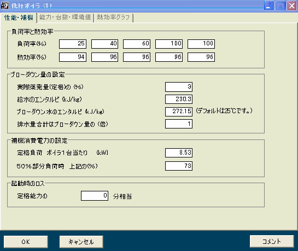Click the (デフォルトは25℃です。) note text

point(224,110)
